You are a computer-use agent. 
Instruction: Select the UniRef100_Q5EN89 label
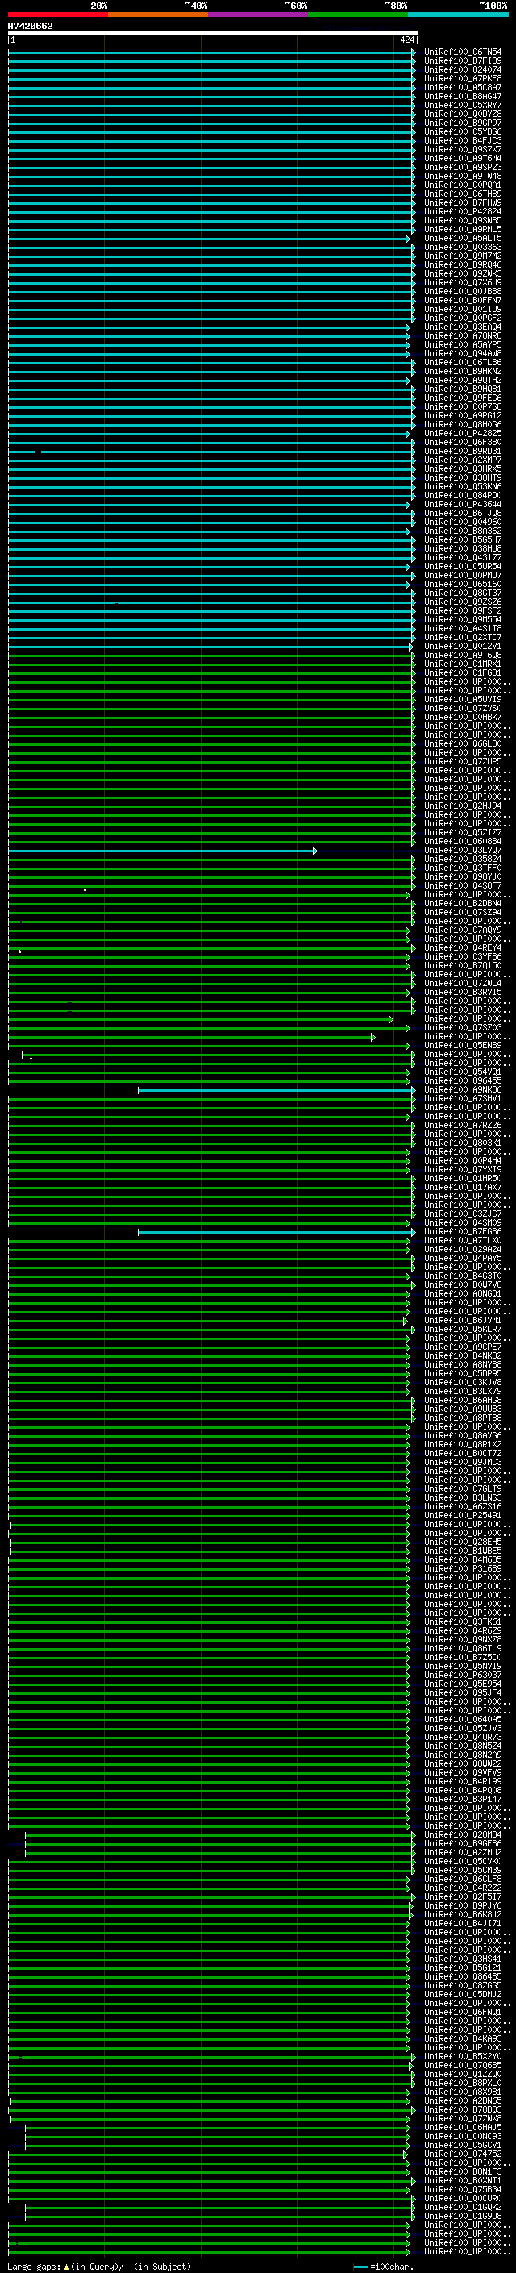click(x=463, y=1046)
